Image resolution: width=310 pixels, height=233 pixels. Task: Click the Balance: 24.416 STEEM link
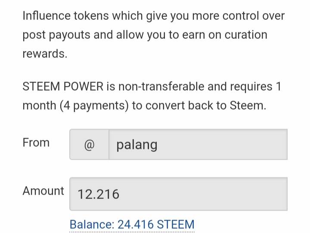click(x=132, y=224)
